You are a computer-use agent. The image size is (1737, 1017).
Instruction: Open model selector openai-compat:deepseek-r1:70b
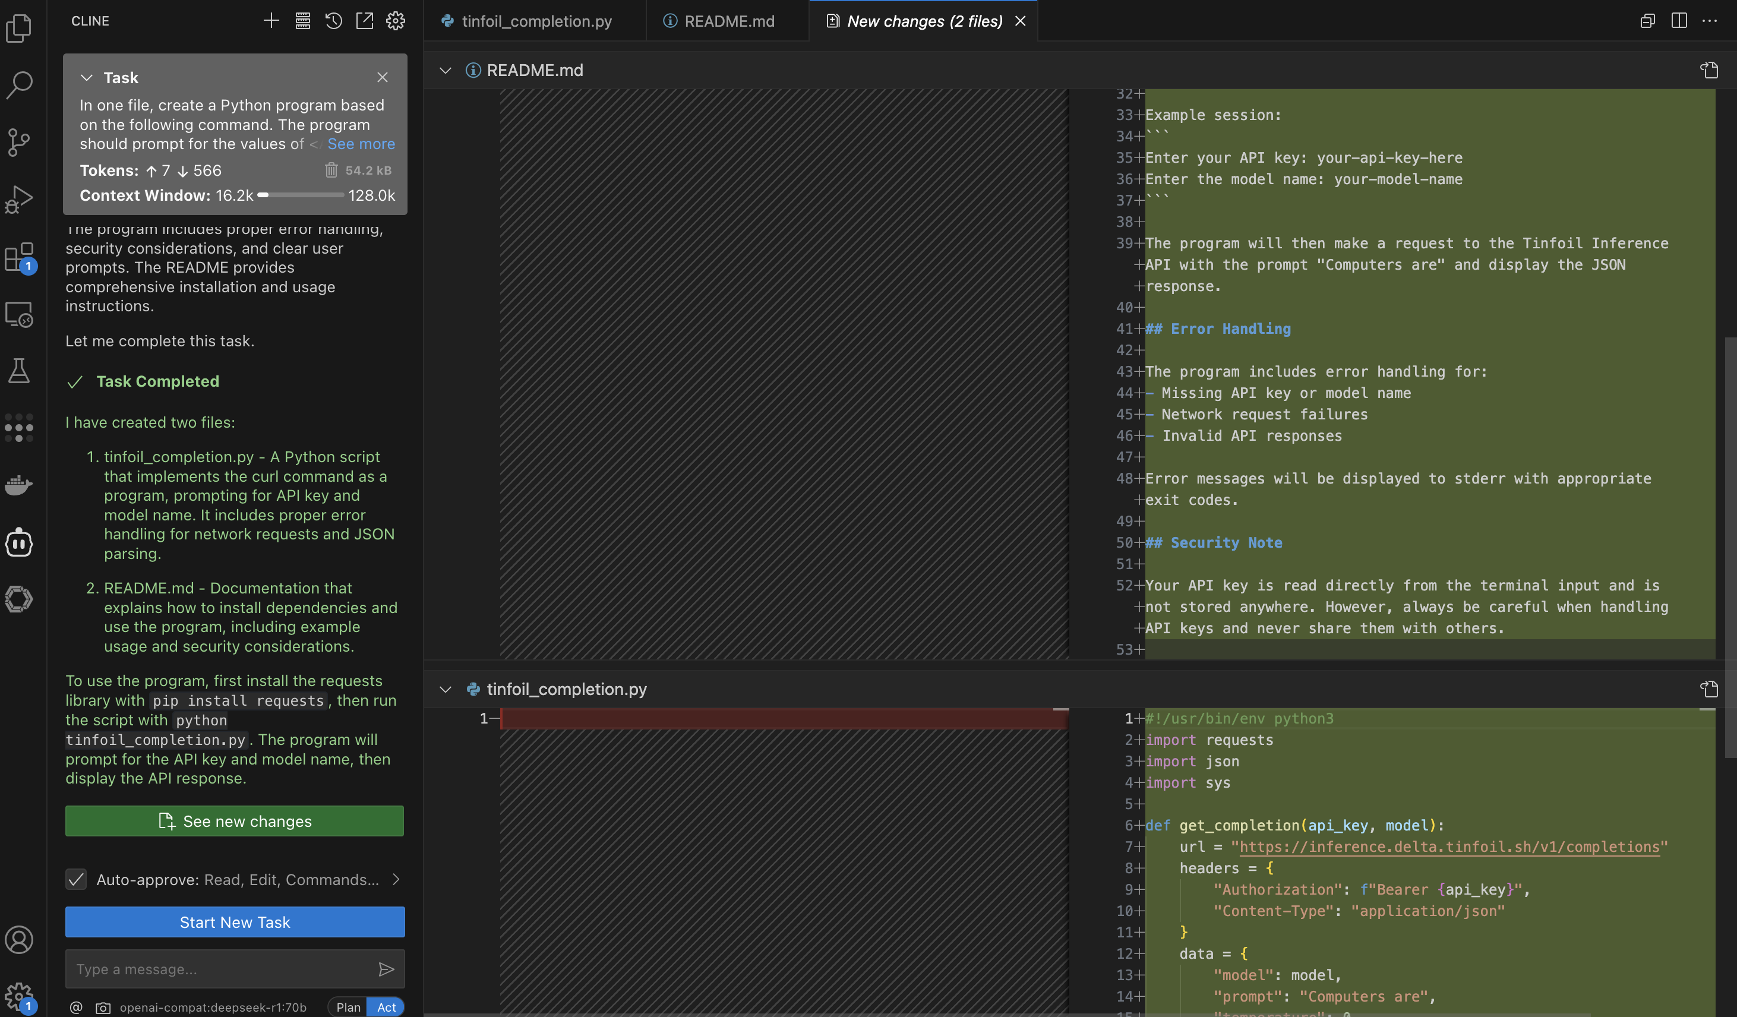click(x=213, y=1007)
